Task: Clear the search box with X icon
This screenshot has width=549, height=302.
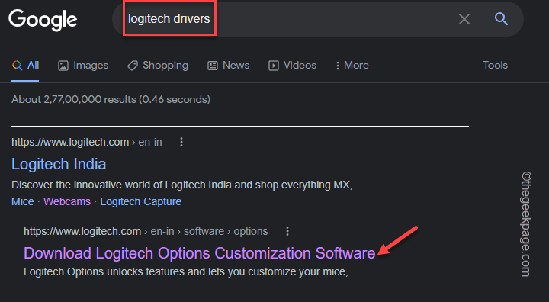Action: tap(464, 19)
